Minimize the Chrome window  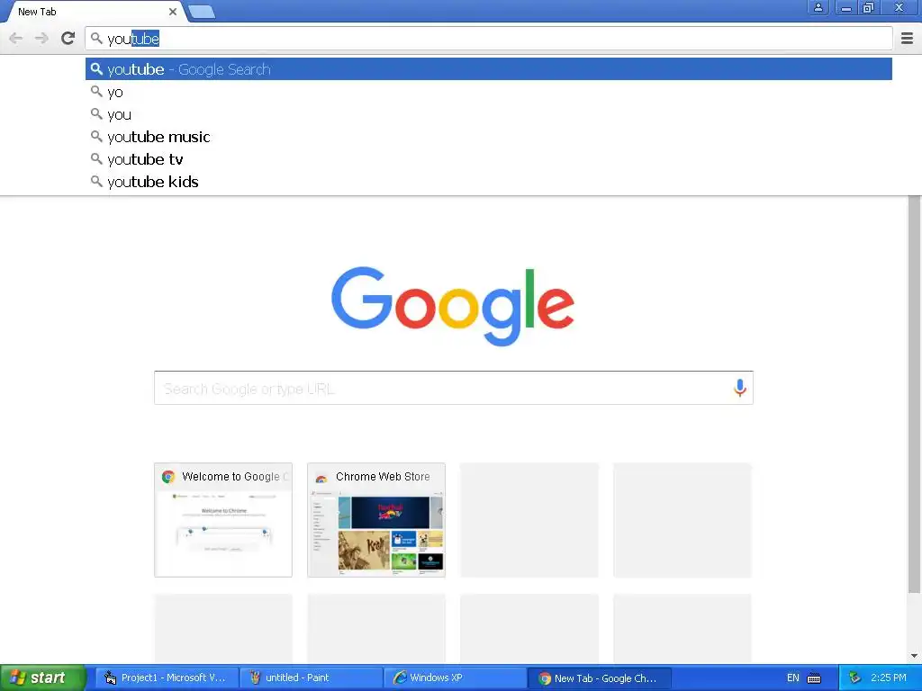(x=846, y=8)
